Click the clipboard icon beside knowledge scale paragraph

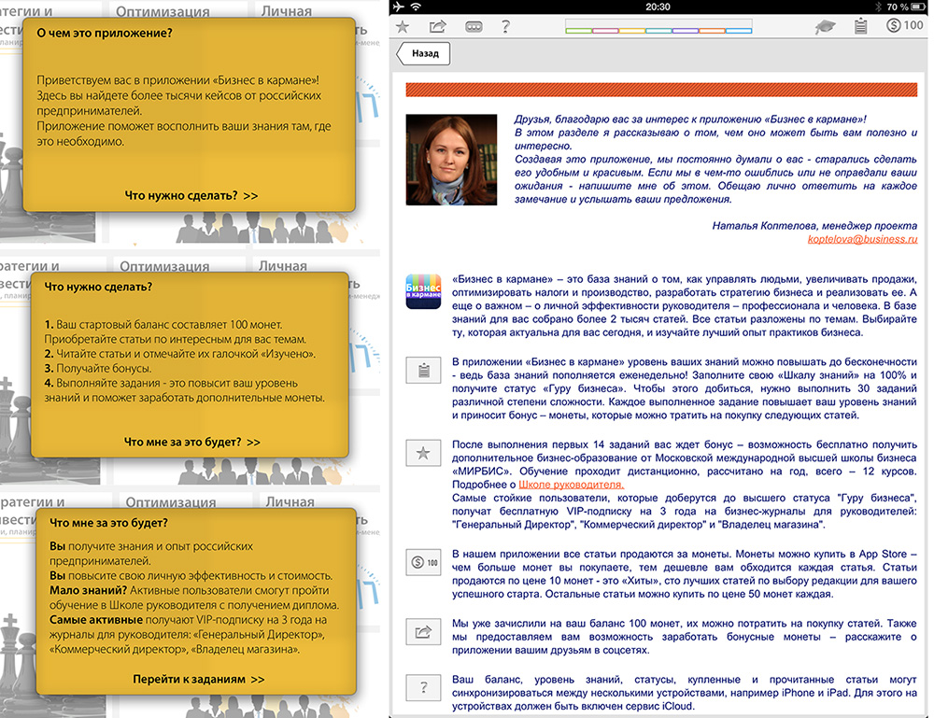click(423, 371)
